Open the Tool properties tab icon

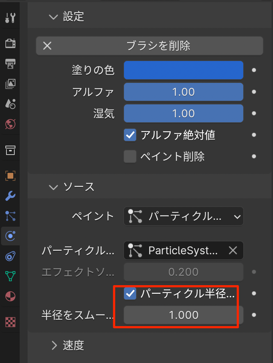(x=10, y=18)
